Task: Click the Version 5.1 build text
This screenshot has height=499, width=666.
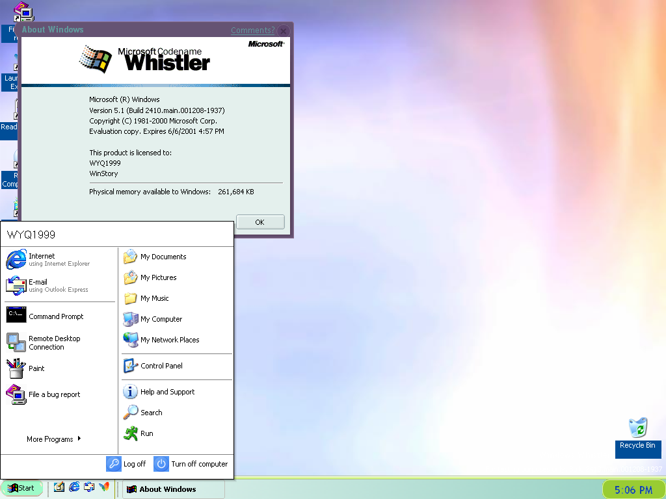Action: click(157, 110)
